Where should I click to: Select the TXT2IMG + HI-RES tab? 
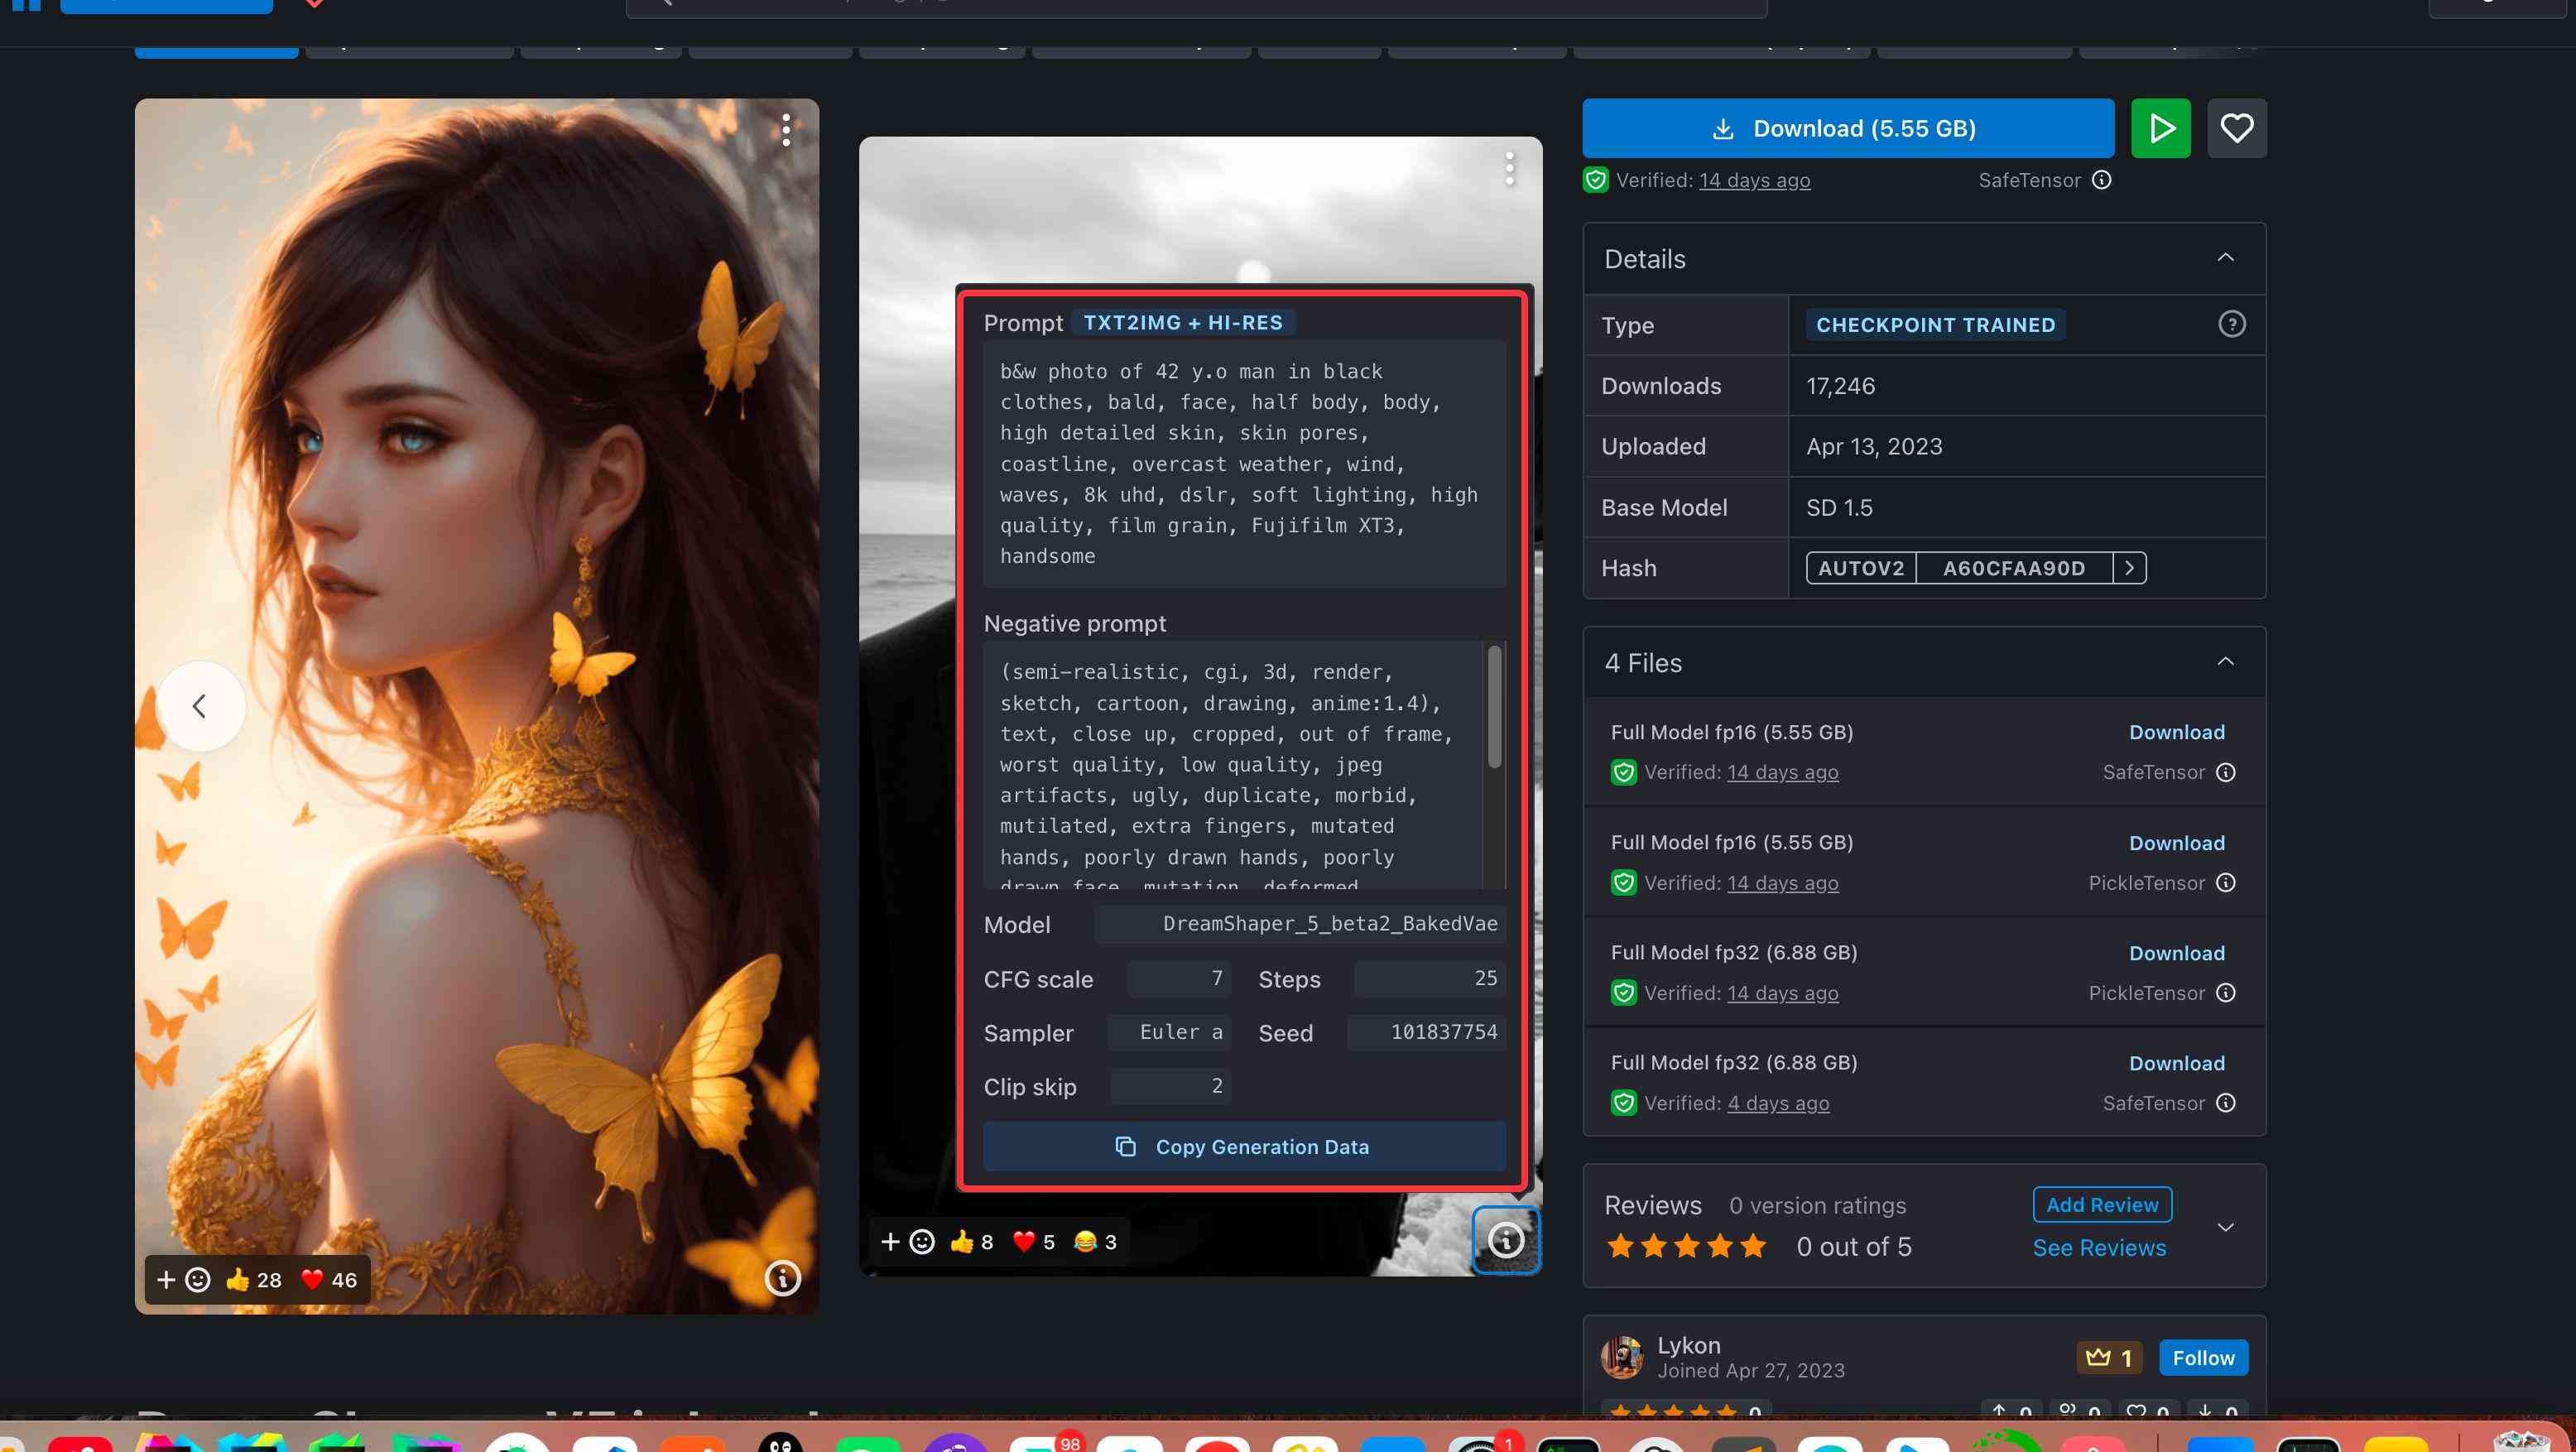[1180, 322]
